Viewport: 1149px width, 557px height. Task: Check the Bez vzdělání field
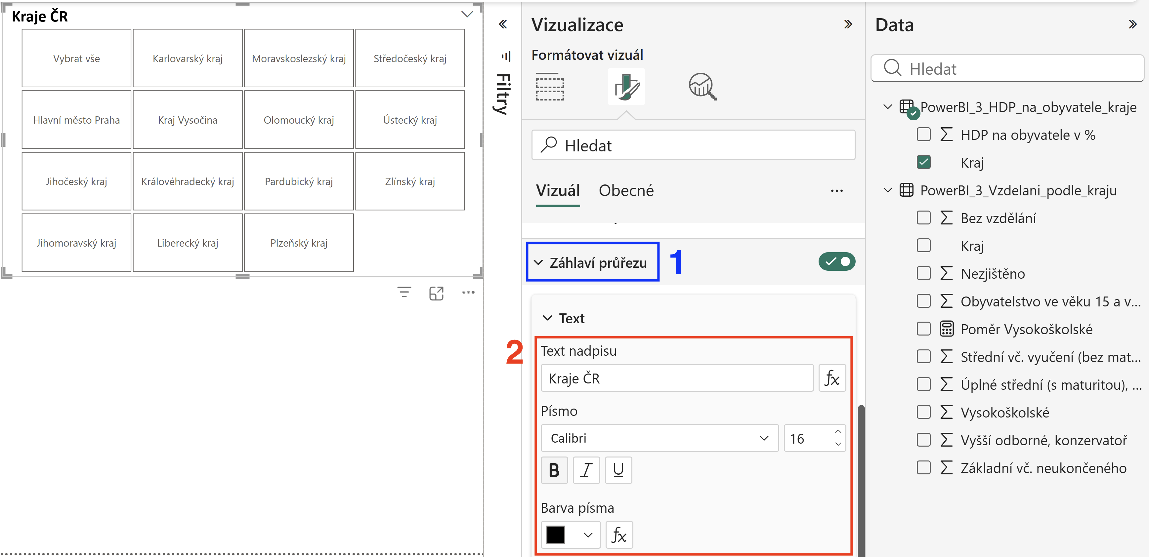click(924, 218)
